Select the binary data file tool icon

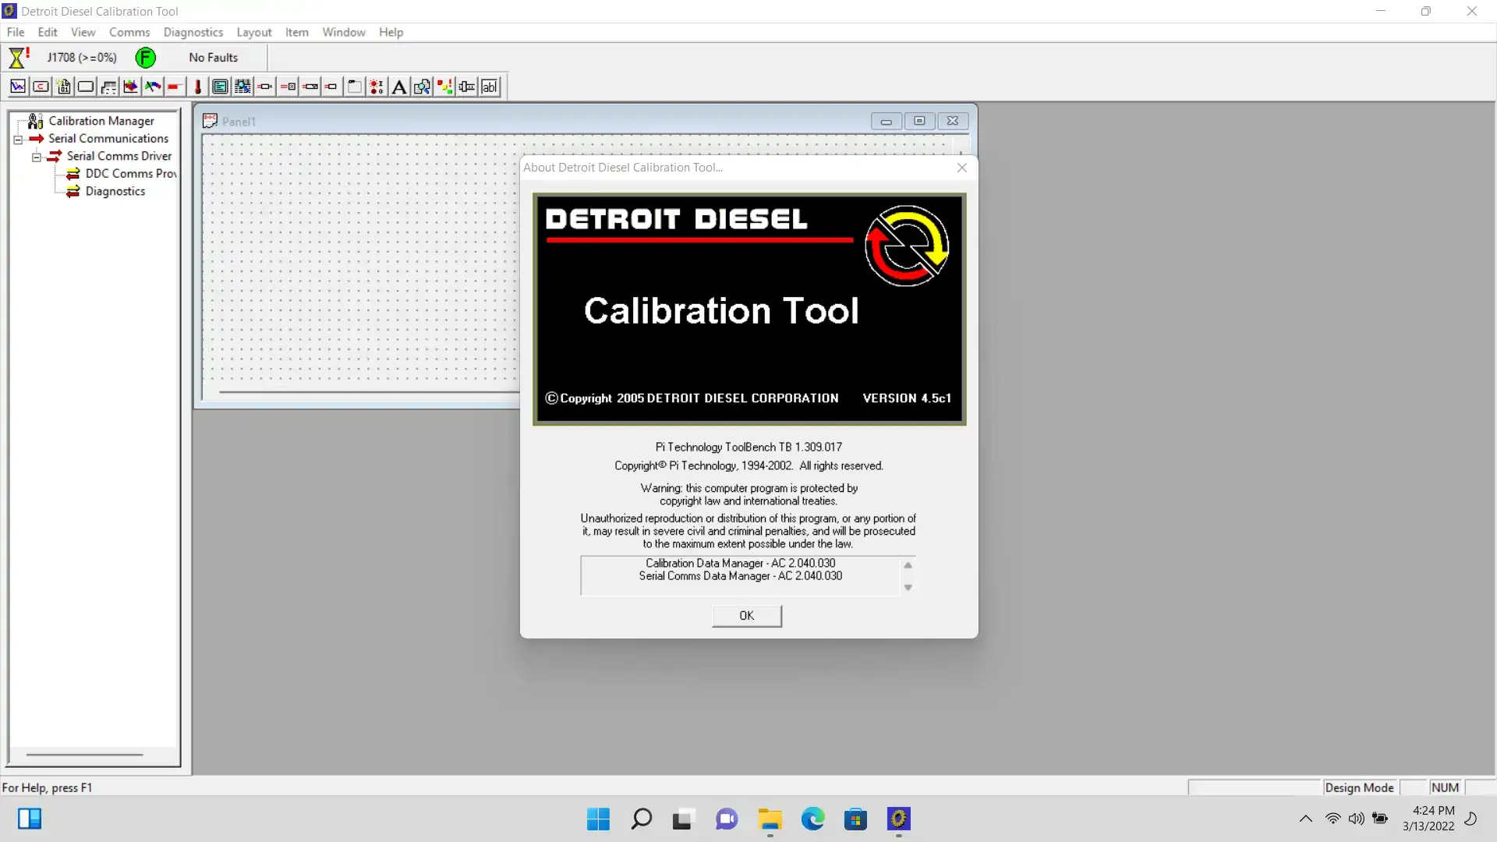coord(63,87)
